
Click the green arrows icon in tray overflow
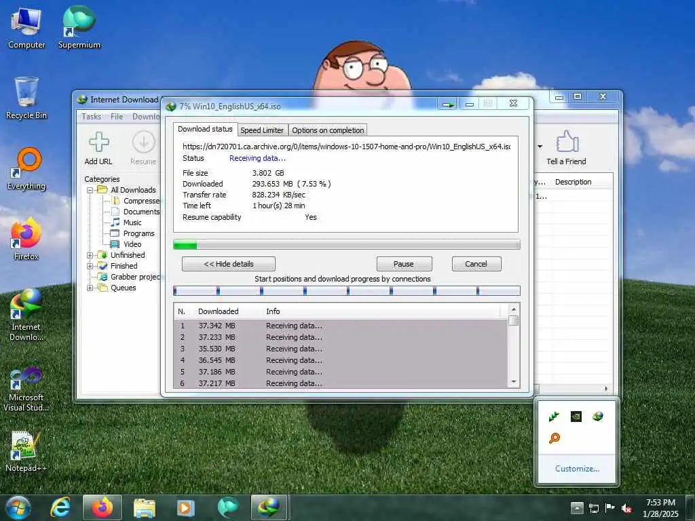554,417
